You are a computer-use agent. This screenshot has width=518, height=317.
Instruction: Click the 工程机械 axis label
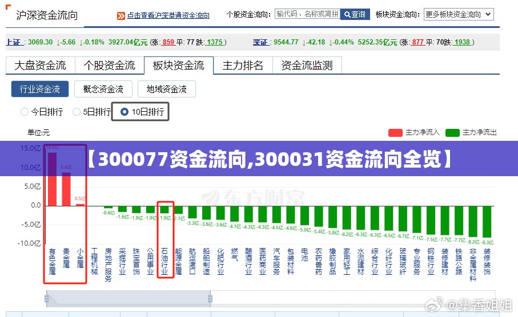tap(94, 262)
